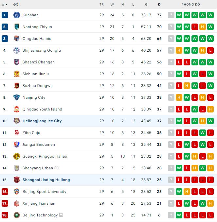Click Kunshan's upcoming match question mark box

pyautogui.click(x=171, y=15)
